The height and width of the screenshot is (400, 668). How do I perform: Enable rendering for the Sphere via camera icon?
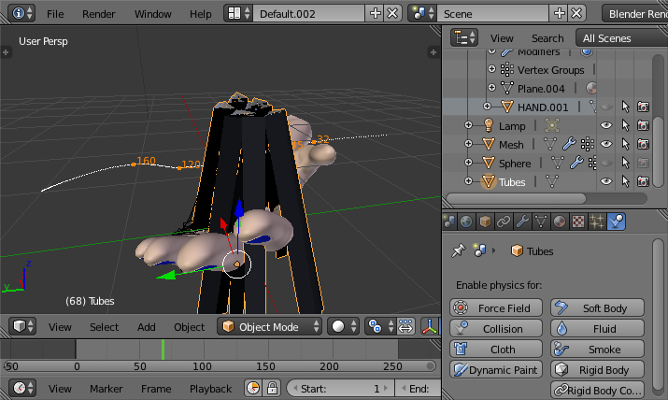tap(644, 163)
